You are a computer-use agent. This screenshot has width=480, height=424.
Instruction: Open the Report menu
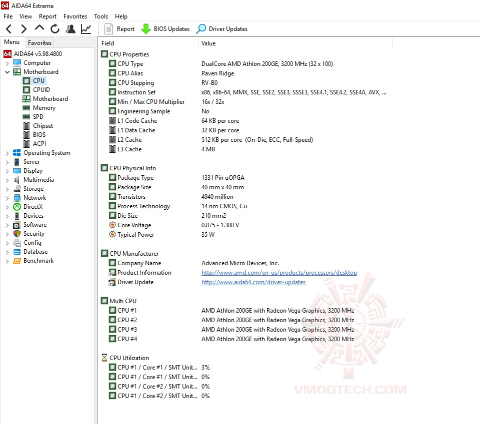(x=48, y=16)
